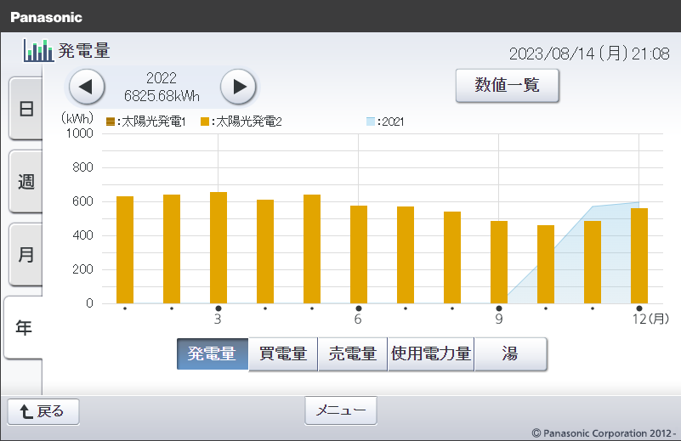Show the 湯 hot water view
This screenshot has height=441, width=681.
tap(510, 354)
